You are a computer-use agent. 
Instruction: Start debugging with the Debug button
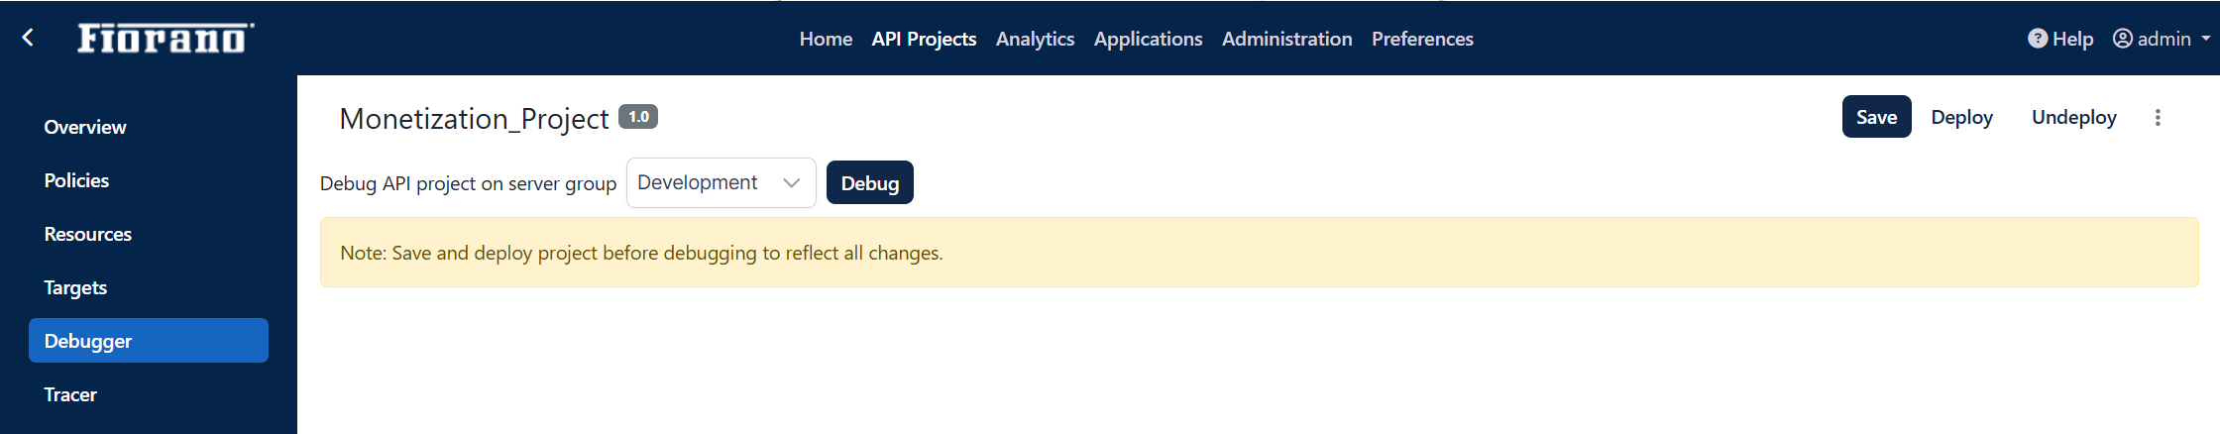click(x=869, y=183)
